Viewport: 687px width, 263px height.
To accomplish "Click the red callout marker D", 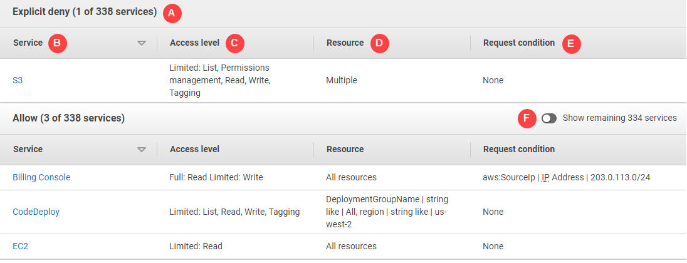I will pos(380,43).
